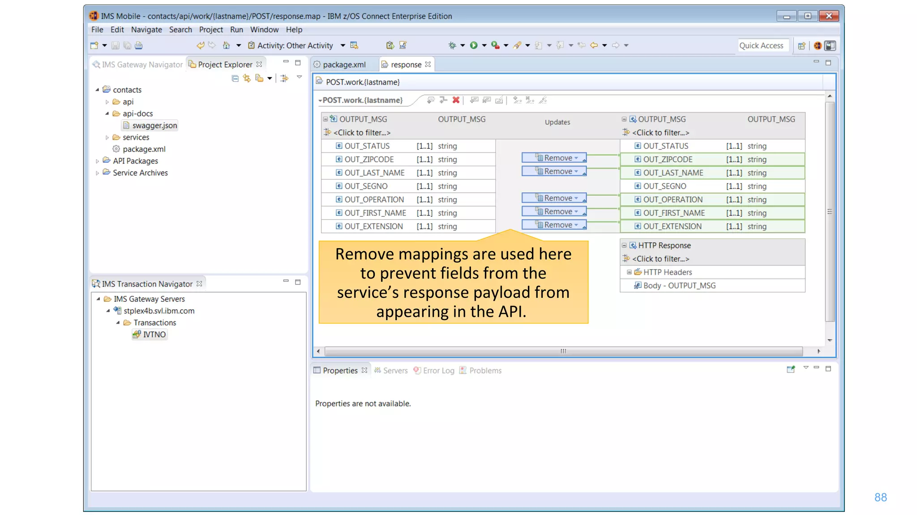Click the green bug Debug icon
The width and height of the screenshot is (917, 515).
452,45
